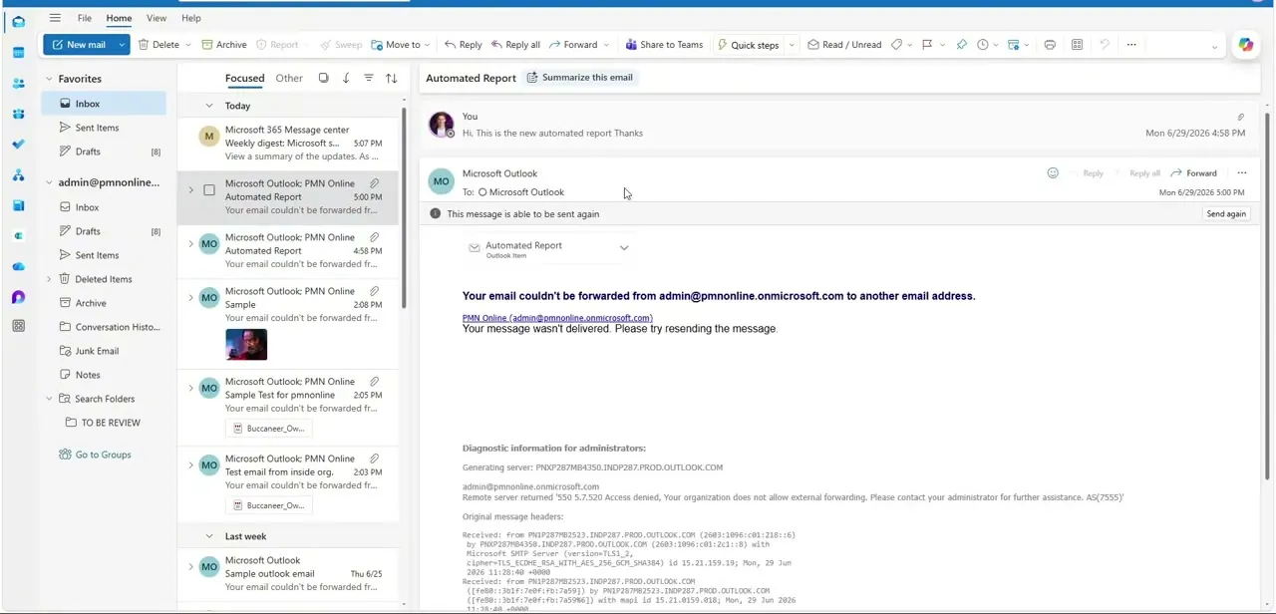This screenshot has height=614, width=1276.
Task: Click the attachment paperclip on your message
Action: point(1240,118)
